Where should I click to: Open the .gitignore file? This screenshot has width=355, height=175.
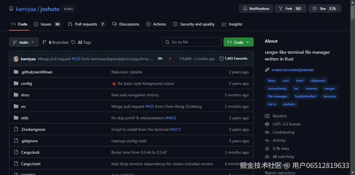(x=29, y=141)
